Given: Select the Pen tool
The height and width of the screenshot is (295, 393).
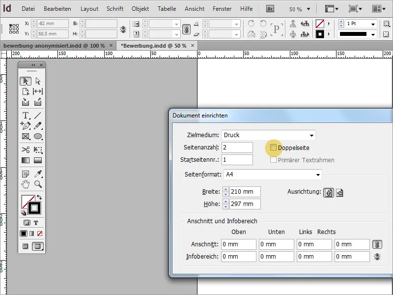Looking at the screenshot, I should [x=26, y=125].
